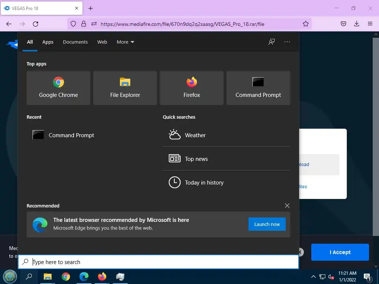The width and height of the screenshot is (379, 284).
Task: Open the Firefox hamburger menu
Action: (x=370, y=24)
